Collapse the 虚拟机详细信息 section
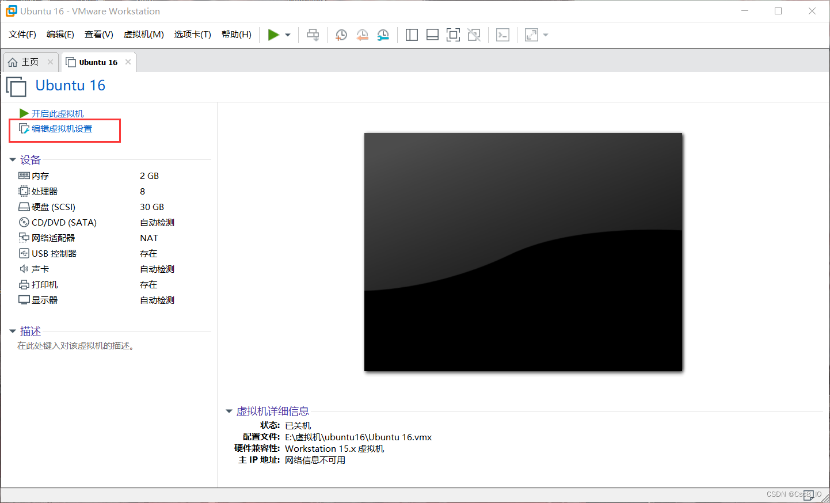The image size is (830, 503). coord(229,411)
